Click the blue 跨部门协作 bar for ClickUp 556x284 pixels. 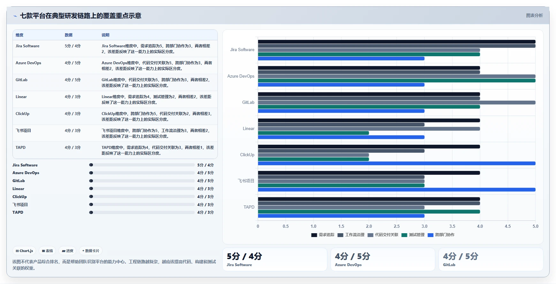[397, 163]
